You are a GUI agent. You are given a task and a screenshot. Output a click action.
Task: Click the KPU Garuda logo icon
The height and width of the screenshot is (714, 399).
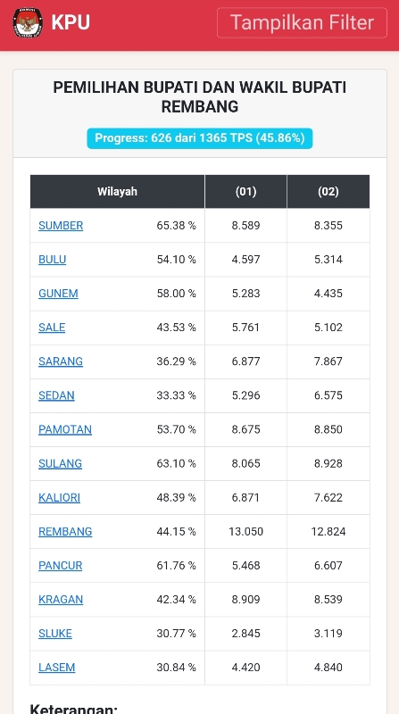[28, 22]
